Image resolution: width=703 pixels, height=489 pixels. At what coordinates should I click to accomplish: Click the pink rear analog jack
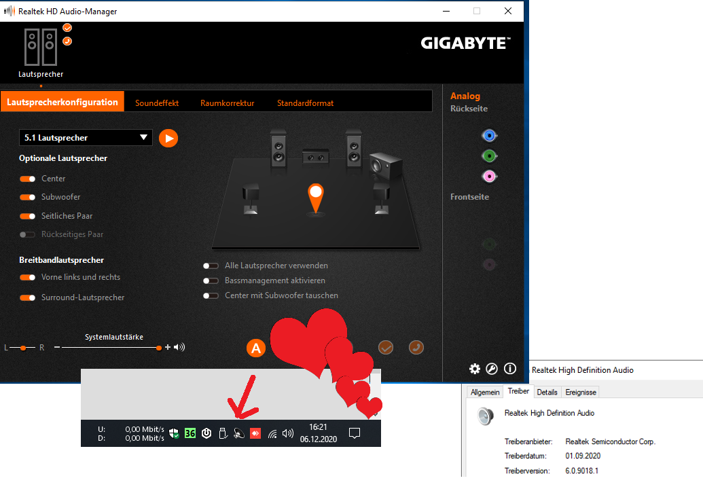pos(489,177)
